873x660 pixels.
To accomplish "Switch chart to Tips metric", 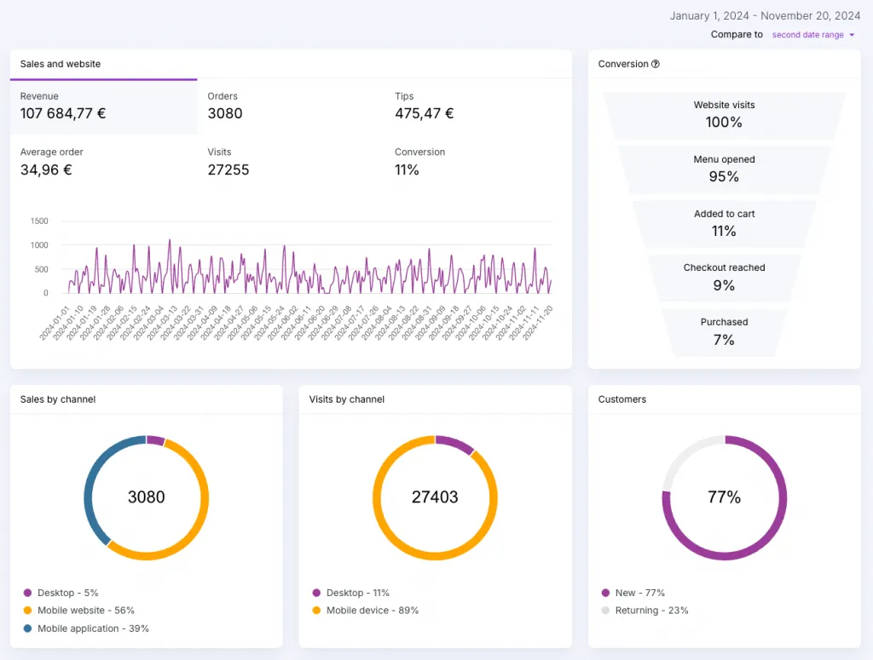I will coord(477,106).
